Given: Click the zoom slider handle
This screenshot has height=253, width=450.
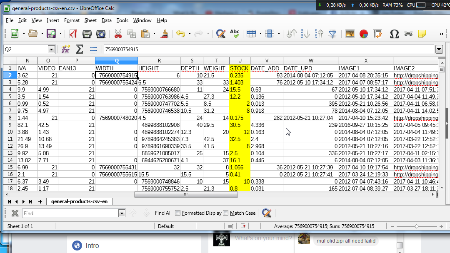Looking at the screenshot, I should [417, 226].
